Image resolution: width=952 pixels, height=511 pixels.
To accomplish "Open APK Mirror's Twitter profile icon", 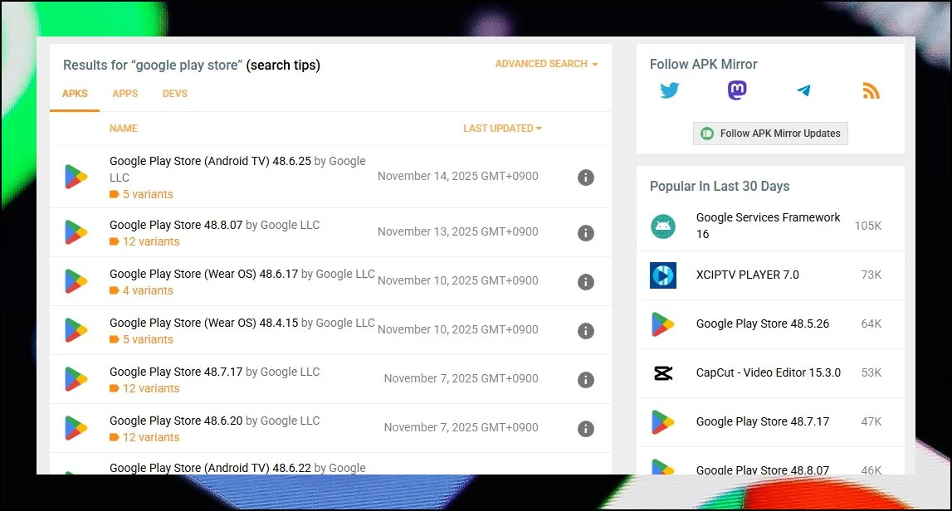I will tap(670, 91).
